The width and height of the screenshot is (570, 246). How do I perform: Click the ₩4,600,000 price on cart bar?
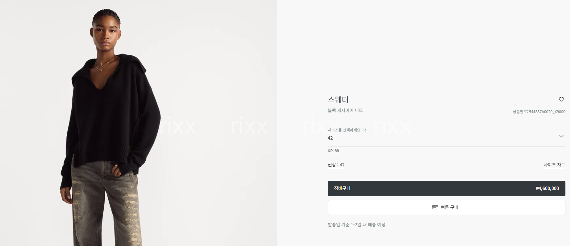(x=547, y=189)
